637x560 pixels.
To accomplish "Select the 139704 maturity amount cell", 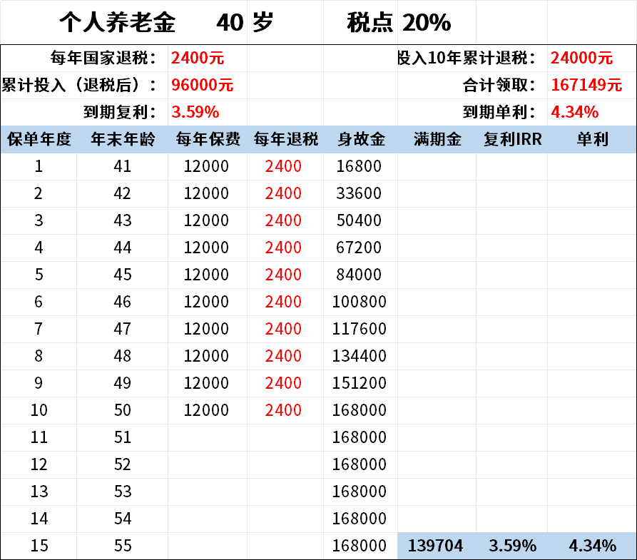I will (436, 546).
